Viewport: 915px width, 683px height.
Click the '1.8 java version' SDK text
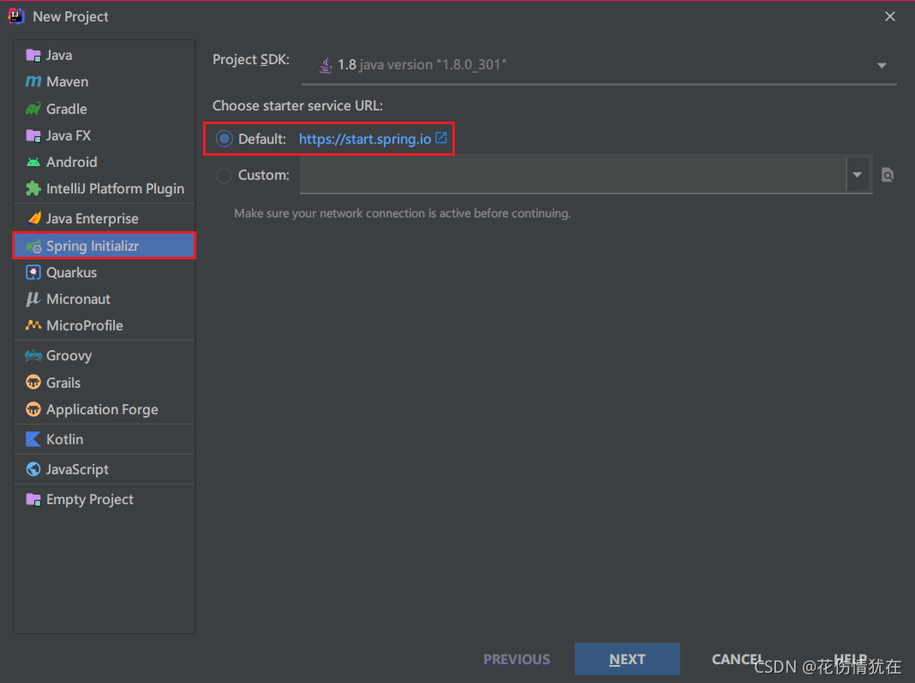pos(422,65)
